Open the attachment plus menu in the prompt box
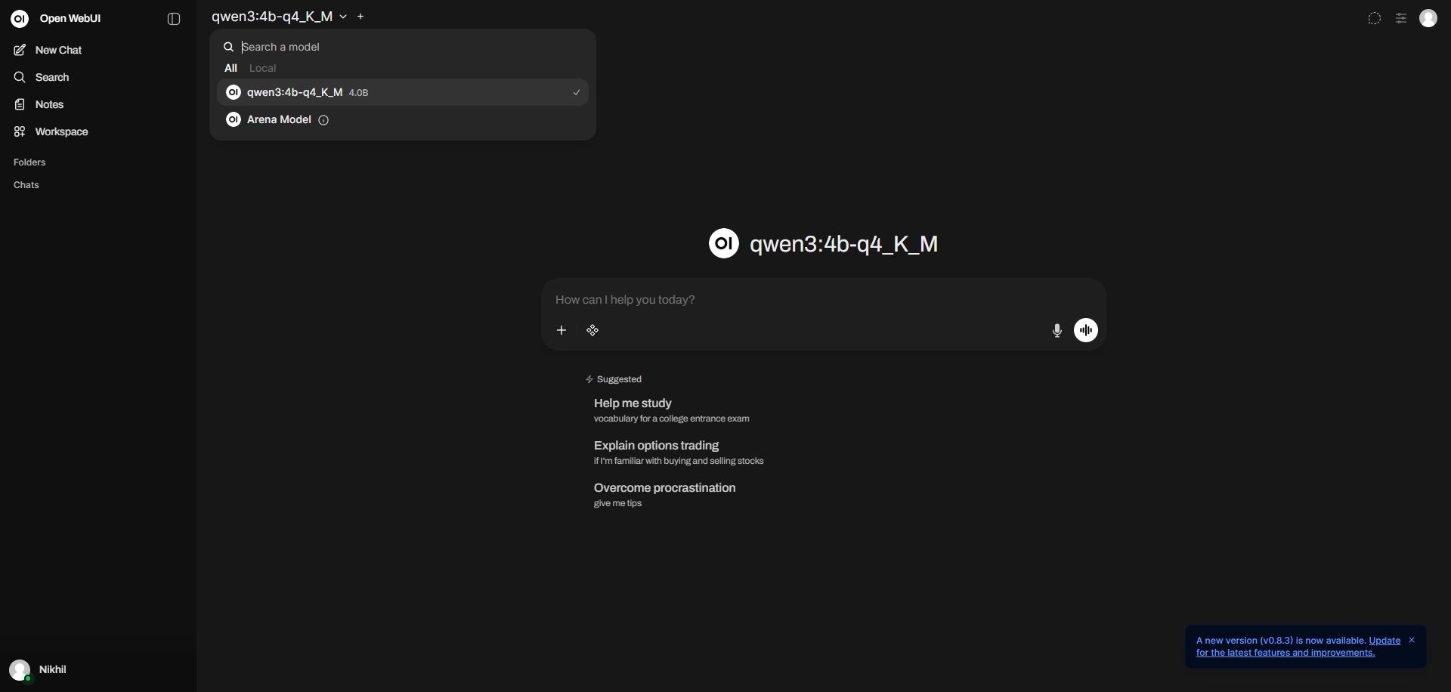This screenshot has width=1451, height=692. 562,330
